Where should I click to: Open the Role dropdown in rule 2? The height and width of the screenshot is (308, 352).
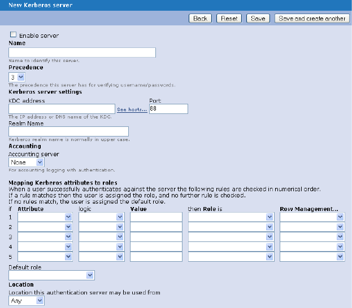point(231,227)
